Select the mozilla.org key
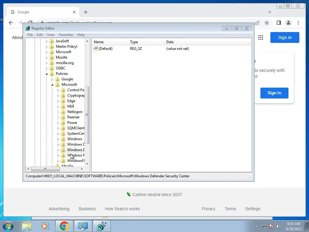 click(x=65, y=63)
